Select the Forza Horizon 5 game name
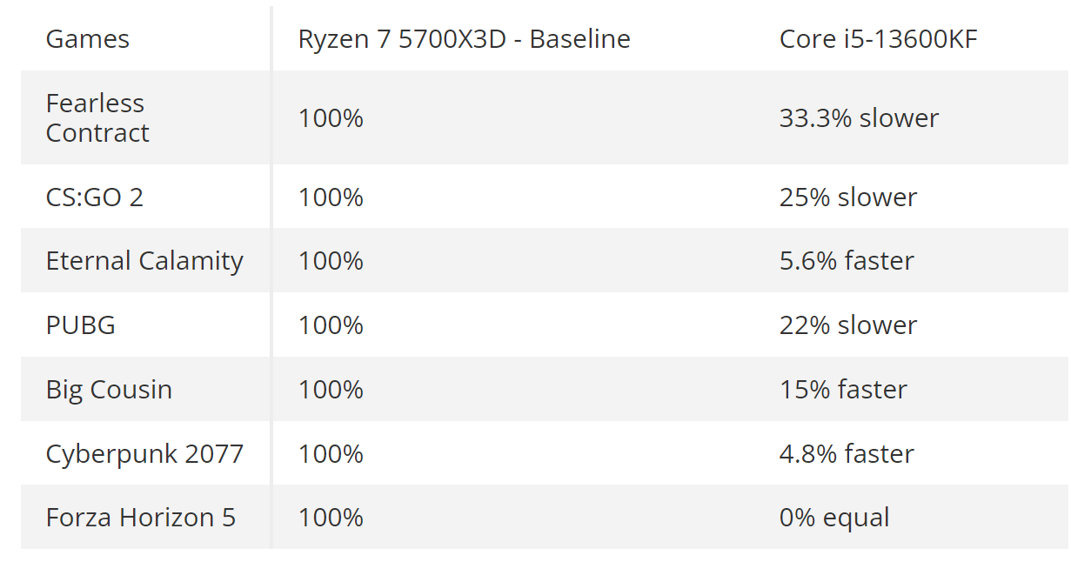The width and height of the screenshot is (1071, 562). coord(141,518)
